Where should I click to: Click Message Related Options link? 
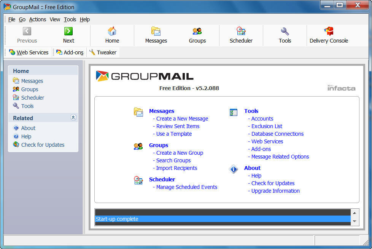[280, 157]
